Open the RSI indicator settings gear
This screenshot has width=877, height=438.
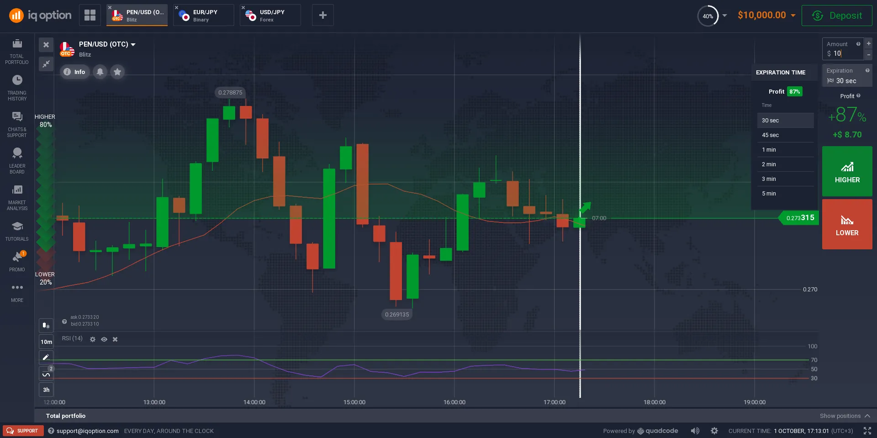pyautogui.click(x=93, y=339)
